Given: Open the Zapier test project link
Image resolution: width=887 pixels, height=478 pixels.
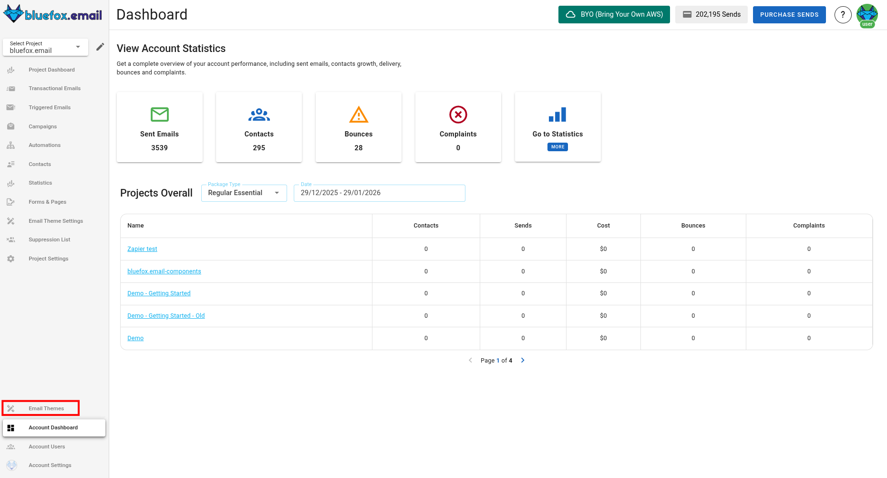Looking at the screenshot, I should coord(142,249).
